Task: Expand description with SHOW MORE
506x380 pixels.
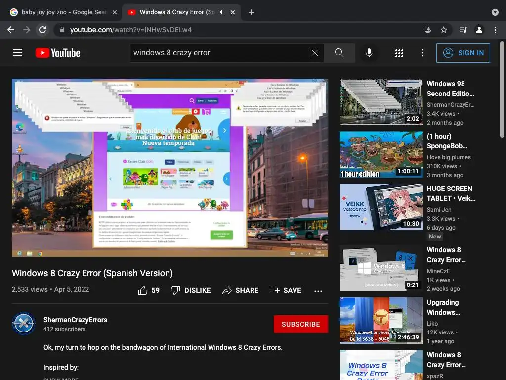Action: pos(61,378)
